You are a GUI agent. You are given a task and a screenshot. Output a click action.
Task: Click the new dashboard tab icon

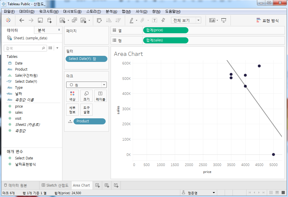click(107, 185)
